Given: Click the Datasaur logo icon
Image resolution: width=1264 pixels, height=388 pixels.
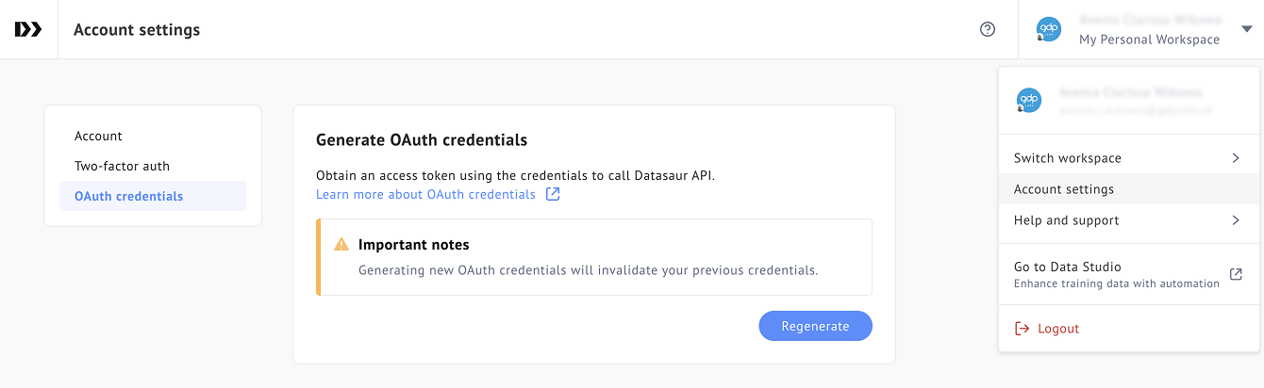Looking at the screenshot, I should click(x=28, y=29).
